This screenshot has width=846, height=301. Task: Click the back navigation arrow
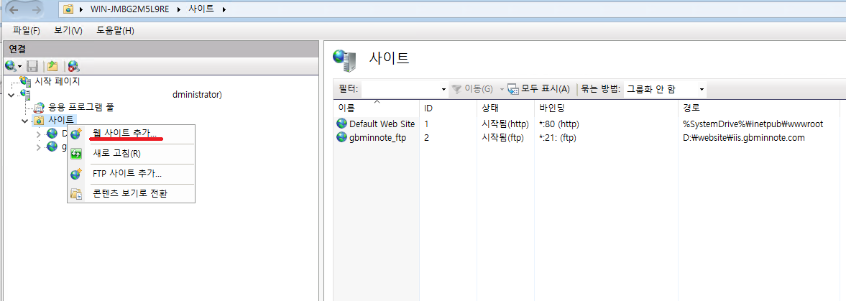[15, 10]
